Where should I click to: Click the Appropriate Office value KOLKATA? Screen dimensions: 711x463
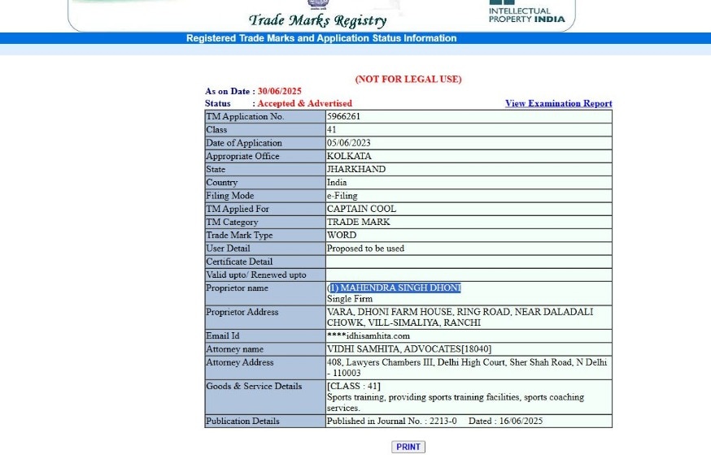[x=349, y=156]
